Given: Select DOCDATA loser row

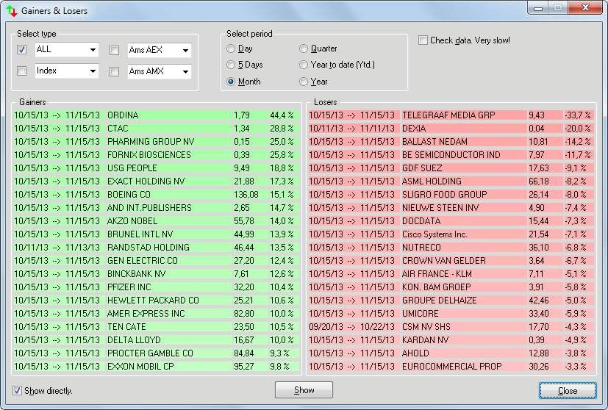Looking at the screenshot, I should [x=451, y=221].
